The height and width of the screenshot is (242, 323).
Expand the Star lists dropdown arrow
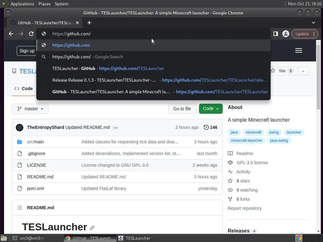pyautogui.click(x=303, y=71)
